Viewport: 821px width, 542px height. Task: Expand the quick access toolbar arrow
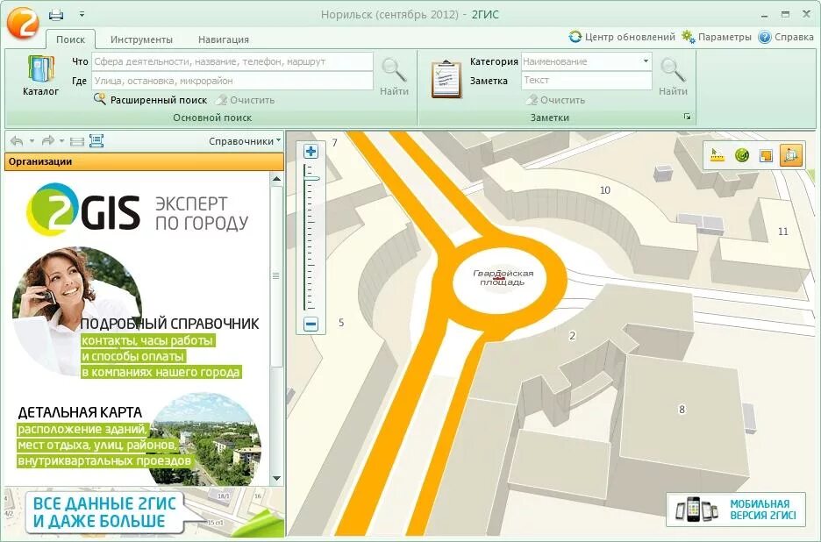82,15
